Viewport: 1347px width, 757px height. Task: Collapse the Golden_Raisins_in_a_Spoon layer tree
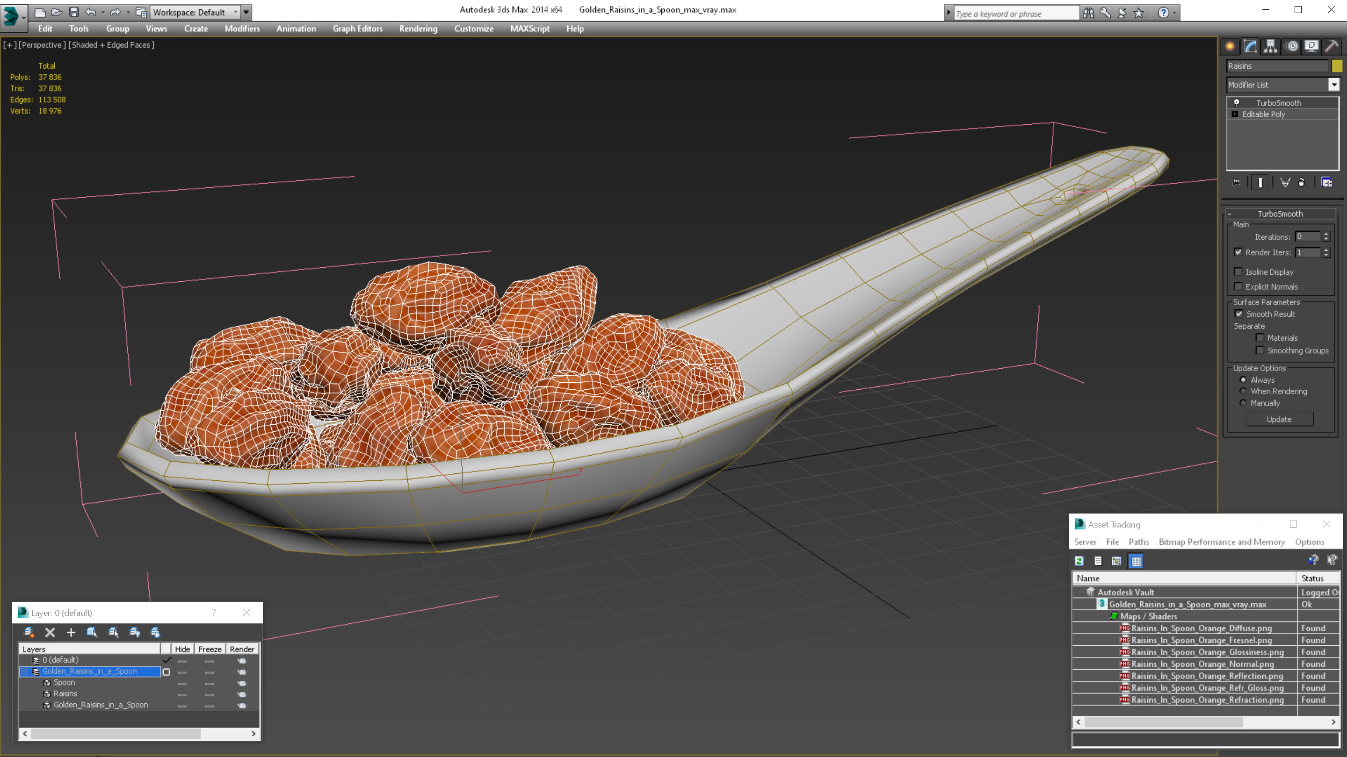pos(25,671)
